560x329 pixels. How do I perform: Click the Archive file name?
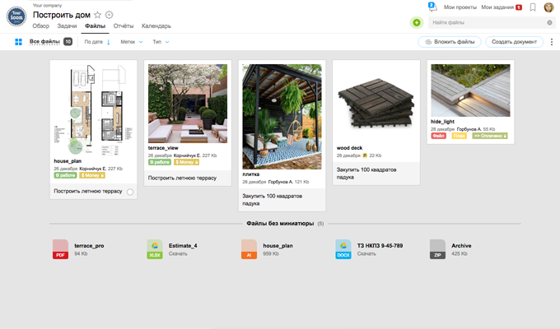pyautogui.click(x=461, y=245)
